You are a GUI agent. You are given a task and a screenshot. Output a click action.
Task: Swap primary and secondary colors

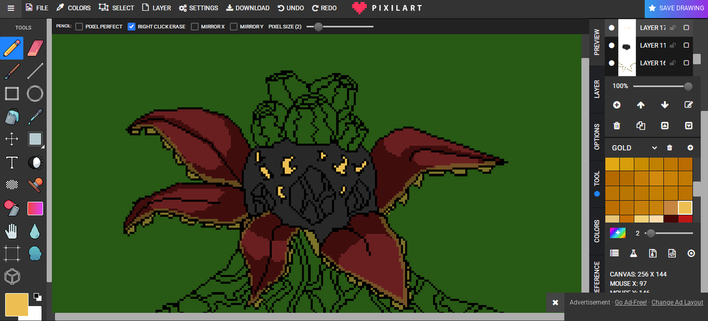pos(37,297)
